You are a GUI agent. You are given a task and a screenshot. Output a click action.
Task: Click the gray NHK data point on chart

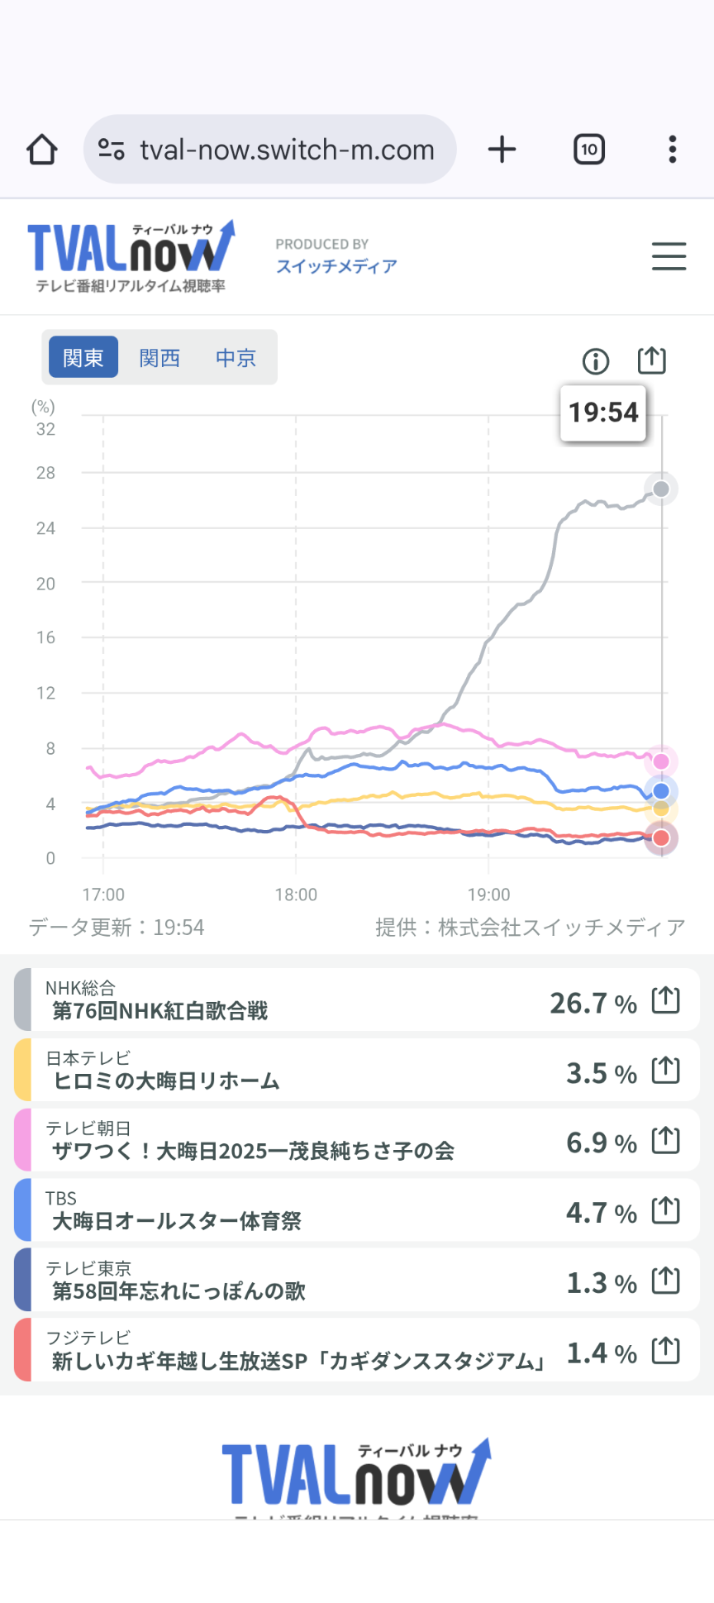661,489
